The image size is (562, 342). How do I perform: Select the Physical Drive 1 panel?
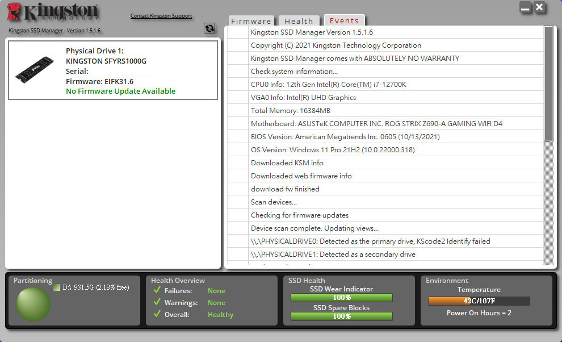113,70
